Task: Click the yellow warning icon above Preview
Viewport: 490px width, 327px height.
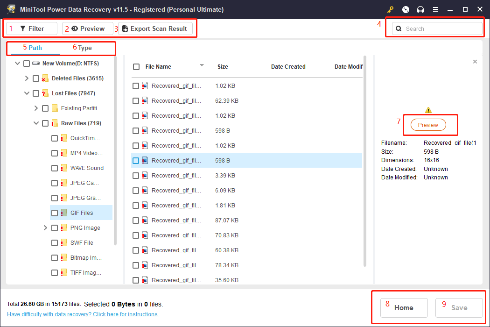Action: click(x=428, y=110)
